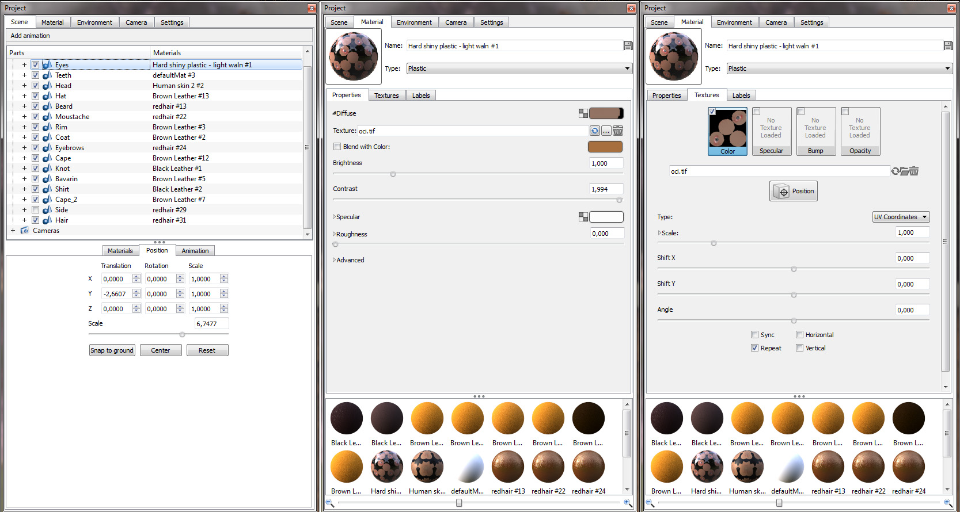The width and height of the screenshot is (960, 512).
Task: Uncheck the Eyes part visibility checkbox
Action: pyautogui.click(x=36, y=65)
